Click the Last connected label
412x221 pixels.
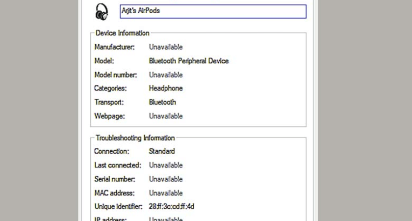(118, 166)
